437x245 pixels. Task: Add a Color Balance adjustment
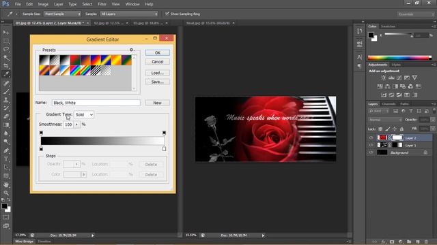[x=387, y=86]
